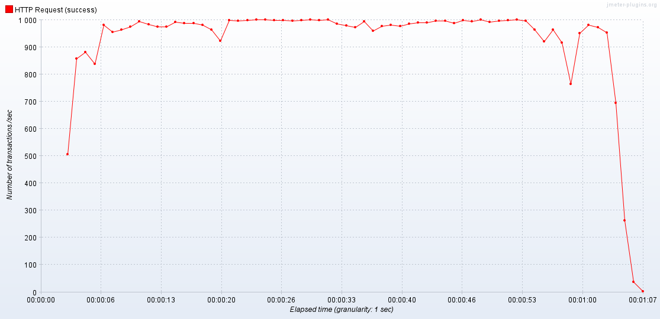Click the x-axis time label 00:00:13

(x=161, y=300)
